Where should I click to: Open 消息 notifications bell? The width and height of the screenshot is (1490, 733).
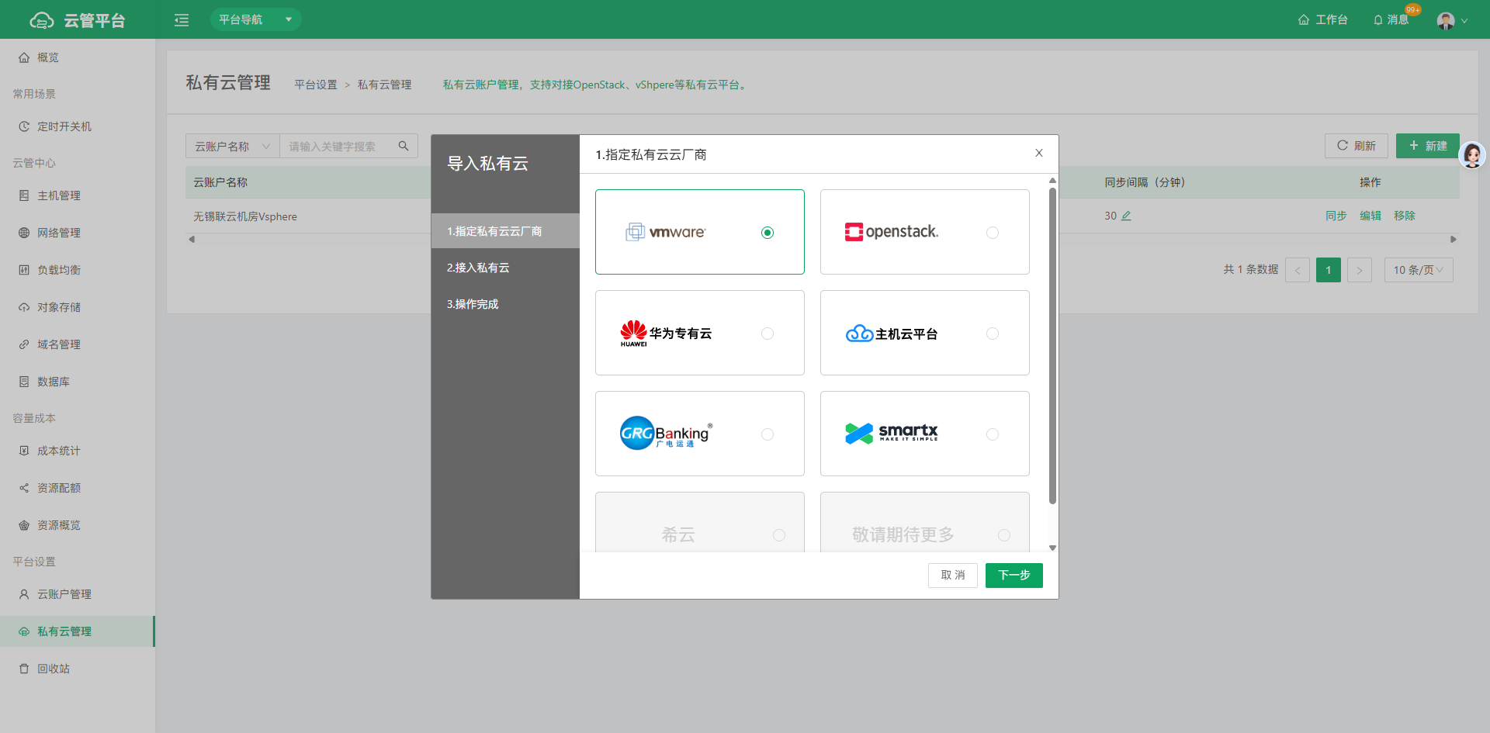tap(1391, 19)
